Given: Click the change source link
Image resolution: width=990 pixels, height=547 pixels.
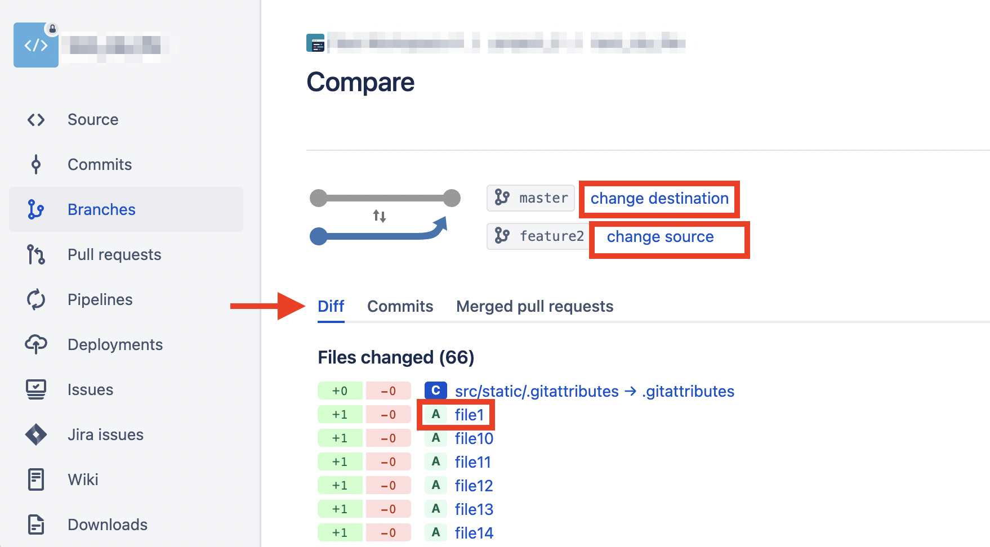Looking at the screenshot, I should (660, 237).
